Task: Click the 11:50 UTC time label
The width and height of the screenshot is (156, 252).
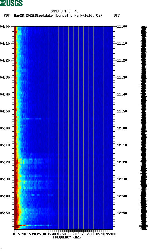Action: click(122, 111)
